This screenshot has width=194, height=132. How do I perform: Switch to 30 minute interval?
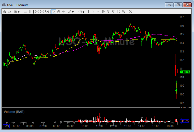109,12
